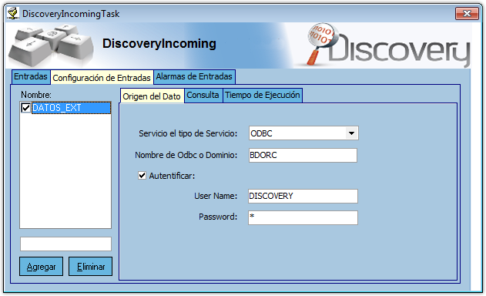Click the Agregar button
The width and height of the screenshot is (486, 296).
(42, 267)
